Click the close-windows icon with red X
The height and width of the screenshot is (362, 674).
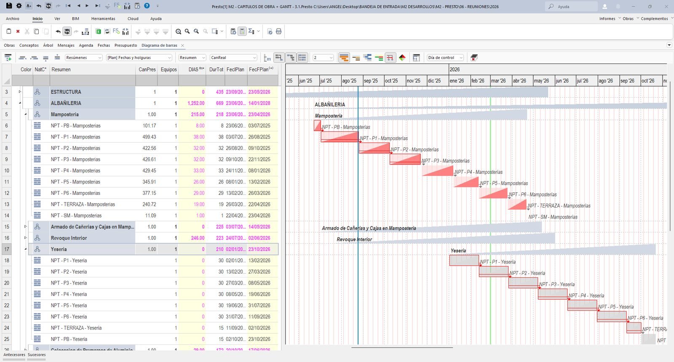coord(474,58)
